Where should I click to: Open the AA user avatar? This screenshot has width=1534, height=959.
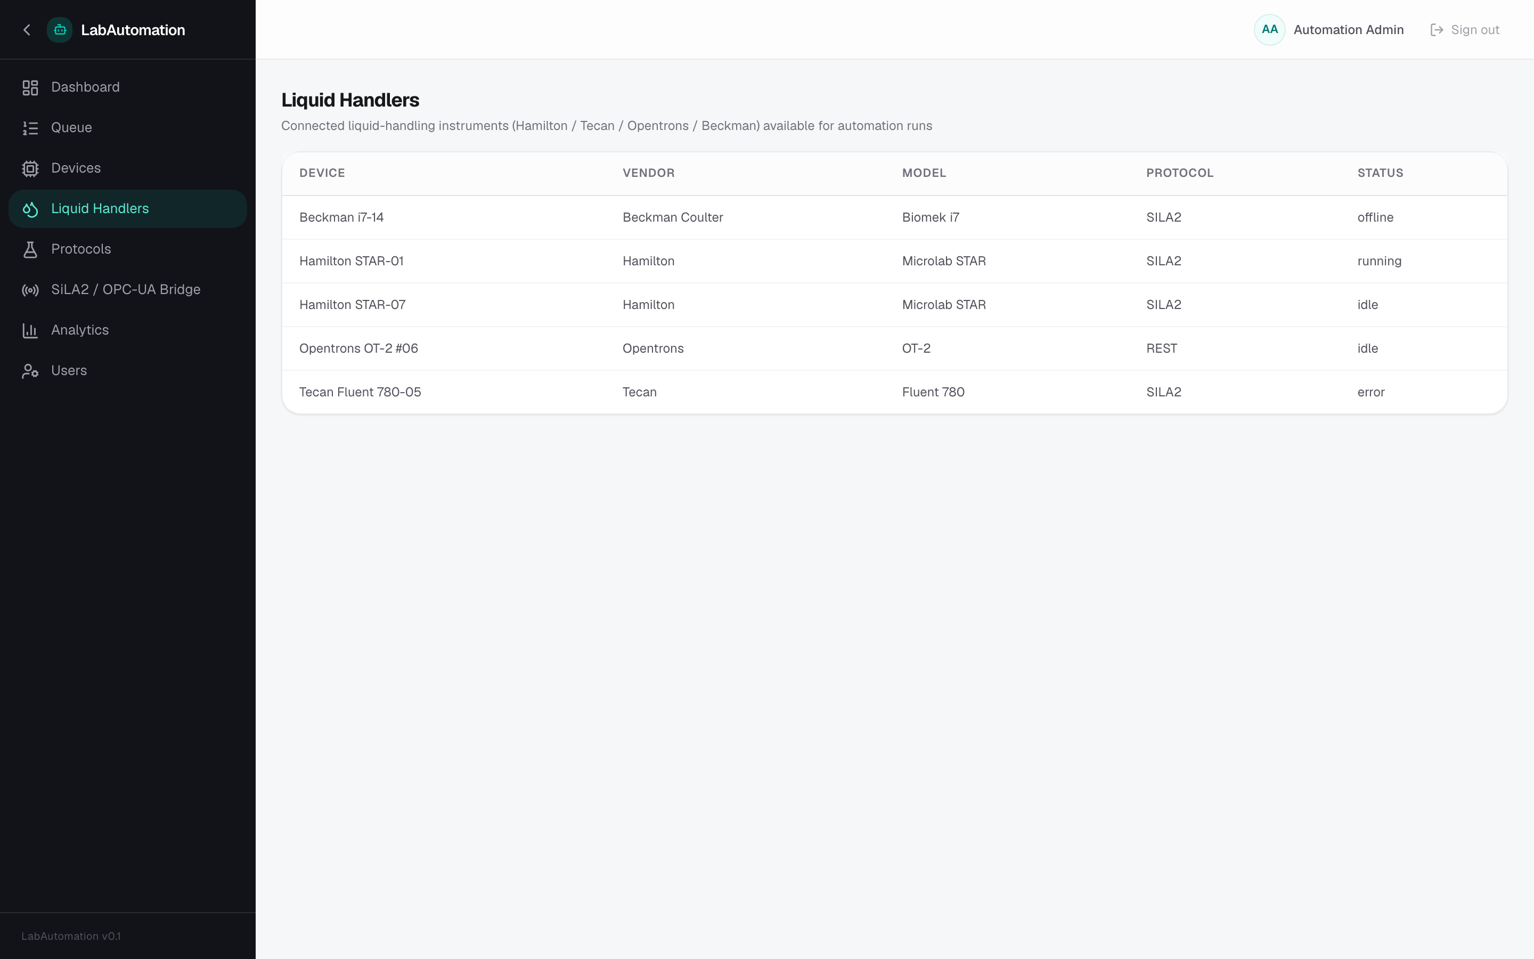coord(1270,30)
